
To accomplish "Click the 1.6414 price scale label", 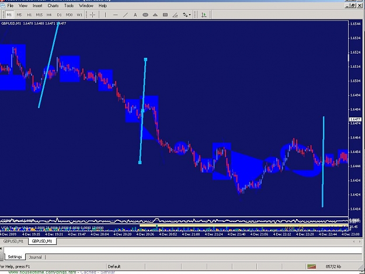I will click(x=355, y=209).
